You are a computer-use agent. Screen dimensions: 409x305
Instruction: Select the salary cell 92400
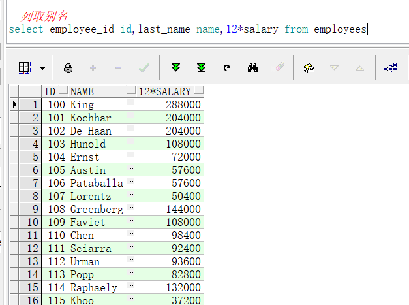170,248
